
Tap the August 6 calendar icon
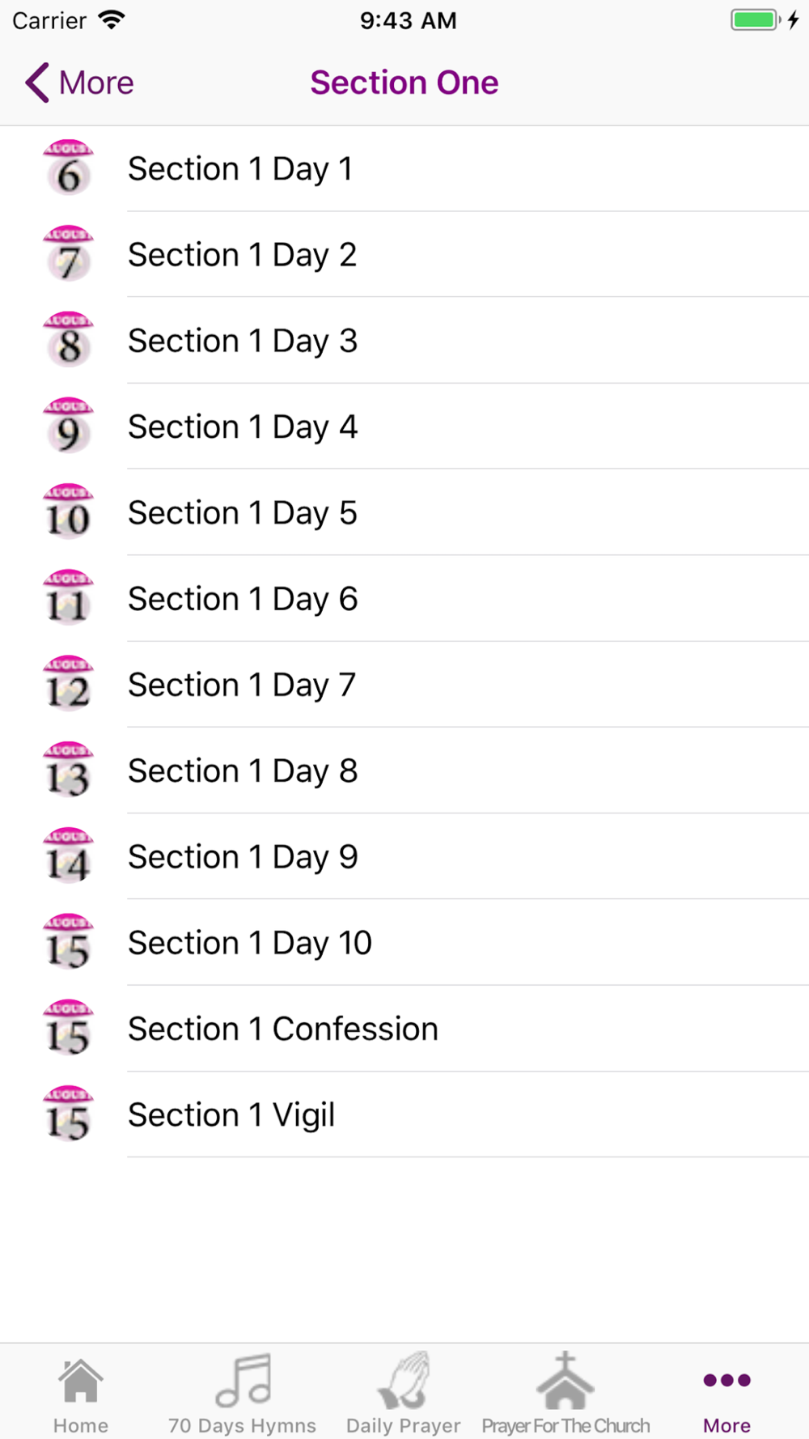click(68, 168)
